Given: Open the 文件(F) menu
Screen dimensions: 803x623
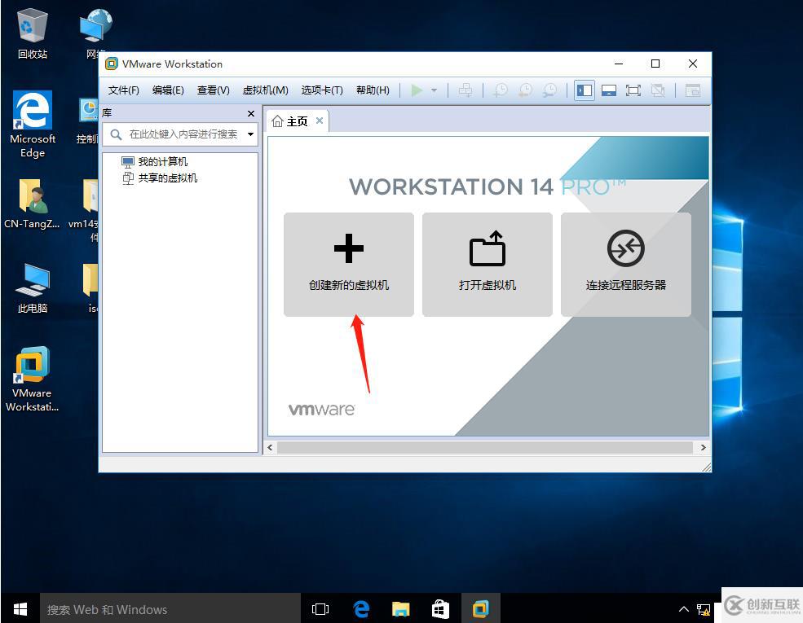Looking at the screenshot, I should (124, 90).
